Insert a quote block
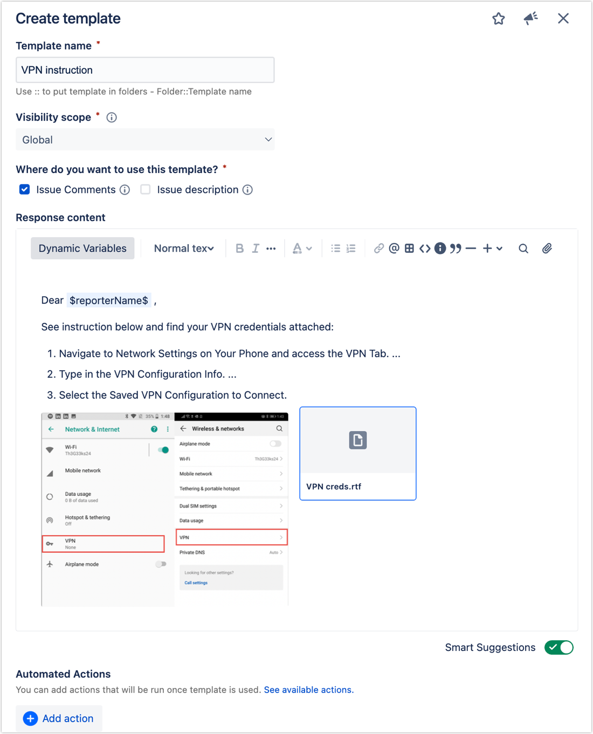The height and width of the screenshot is (734, 593). point(456,248)
